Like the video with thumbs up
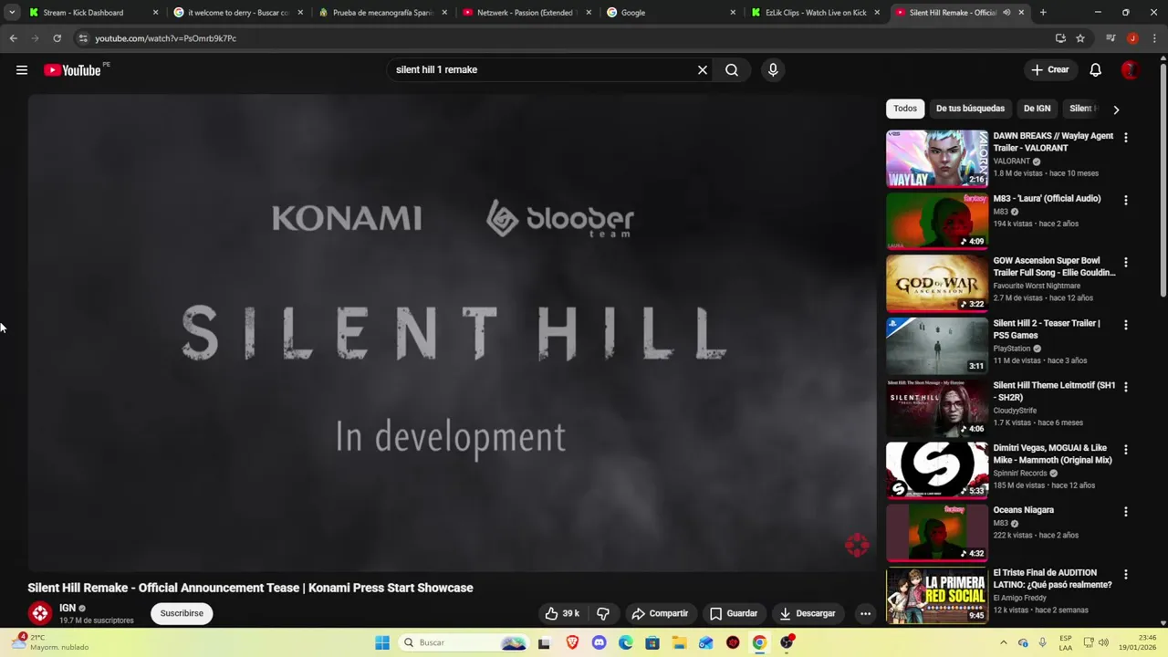1168x657 pixels. 562,613
